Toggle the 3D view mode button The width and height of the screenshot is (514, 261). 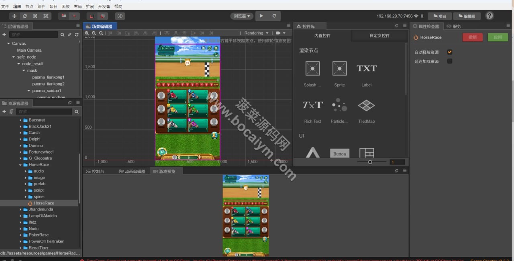coord(120,16)
